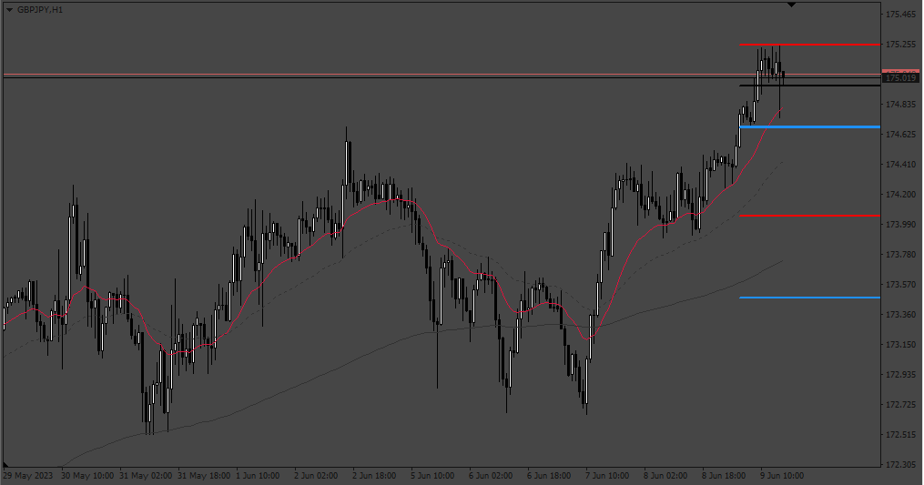This screenshot has height=485, width=924.
Task: Open the dropdown arrow beside GBPJPY,H1
Action: tap(9, 10)
